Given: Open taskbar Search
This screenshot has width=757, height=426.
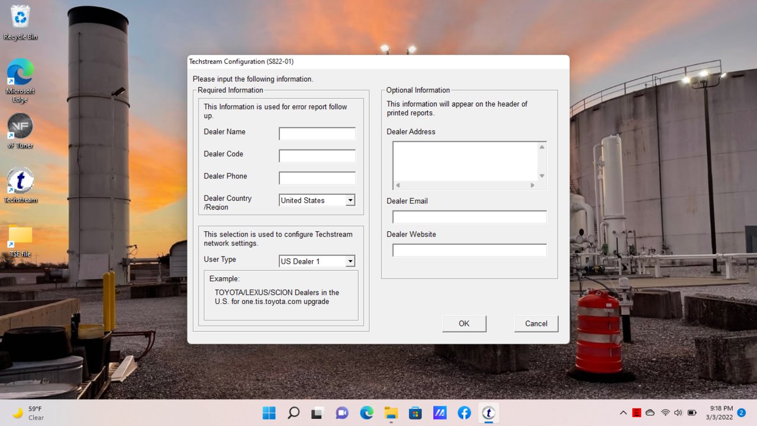Looking at the screenshot, I should (294, 412).
